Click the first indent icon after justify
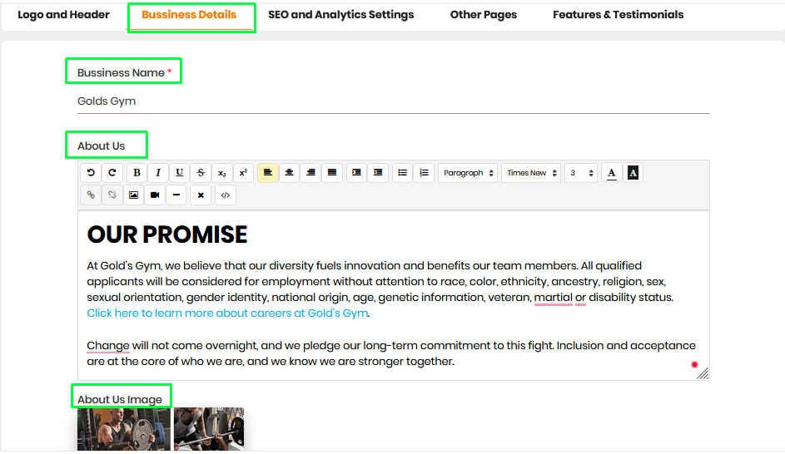The height and width of the screenshot is (454, 785). point(356,173)
